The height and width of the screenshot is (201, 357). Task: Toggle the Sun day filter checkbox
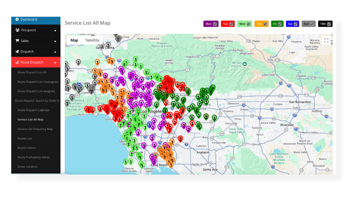point(312,24)
